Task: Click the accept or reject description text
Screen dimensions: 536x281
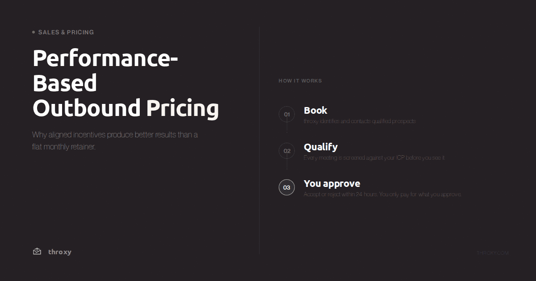Action: pos(382,194)
